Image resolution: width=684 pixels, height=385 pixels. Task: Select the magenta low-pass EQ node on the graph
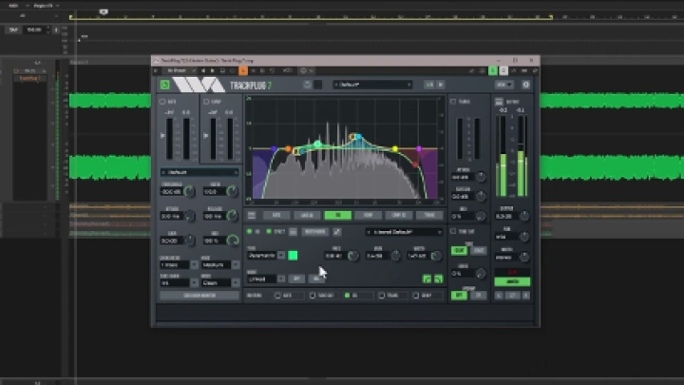419,149
